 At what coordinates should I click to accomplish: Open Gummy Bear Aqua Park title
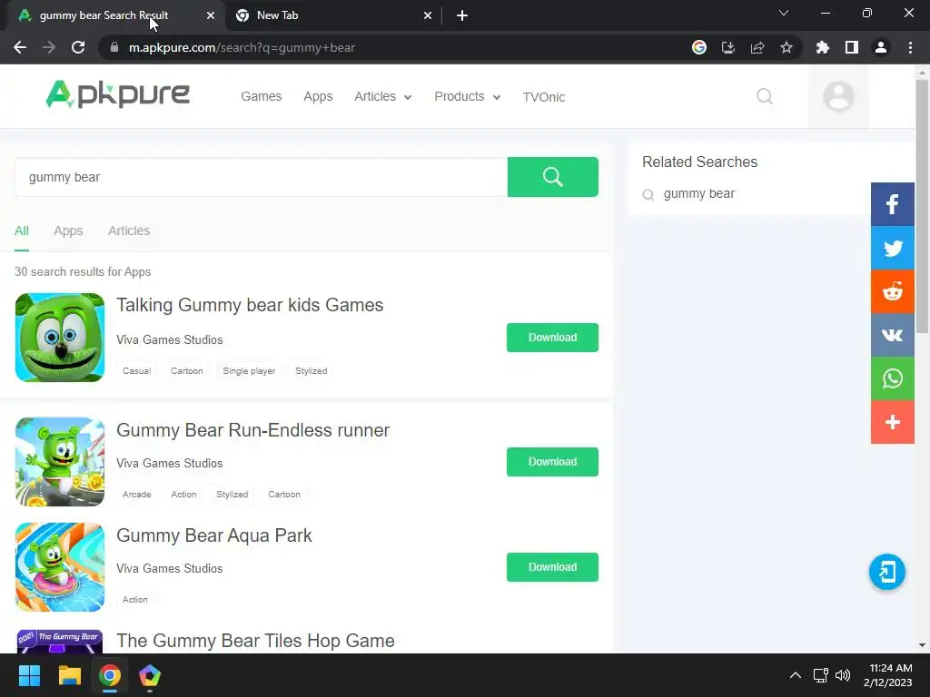coord(214,535)
